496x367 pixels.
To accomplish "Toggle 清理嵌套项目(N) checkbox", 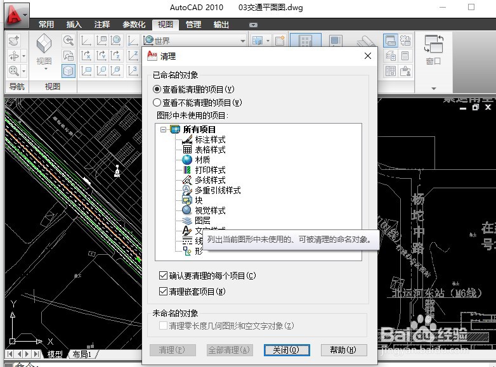I will (163, 291).
